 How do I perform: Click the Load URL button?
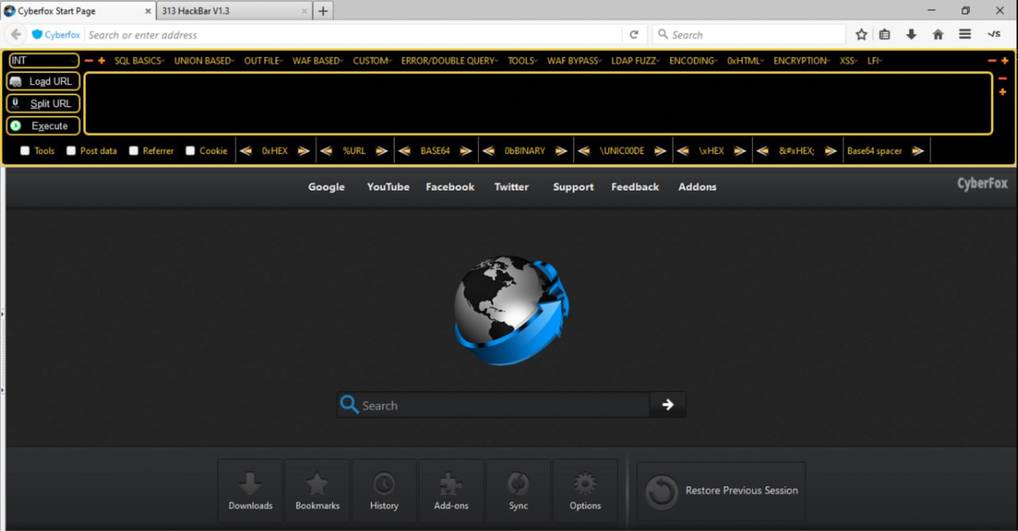point(43,81)
